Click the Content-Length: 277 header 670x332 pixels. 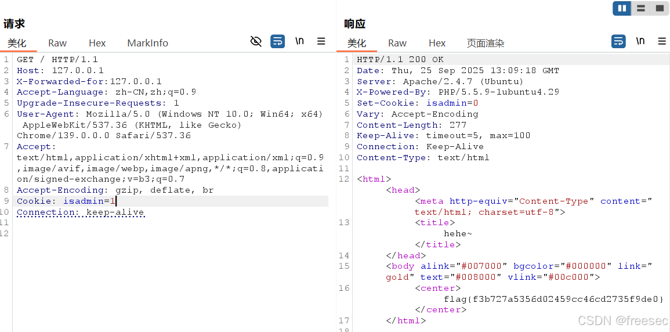click(412, 125)
